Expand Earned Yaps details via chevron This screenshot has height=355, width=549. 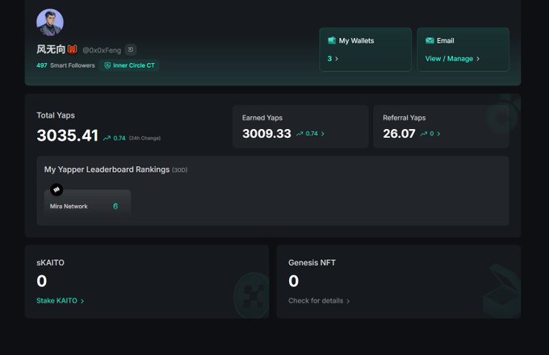pos(323,134)
